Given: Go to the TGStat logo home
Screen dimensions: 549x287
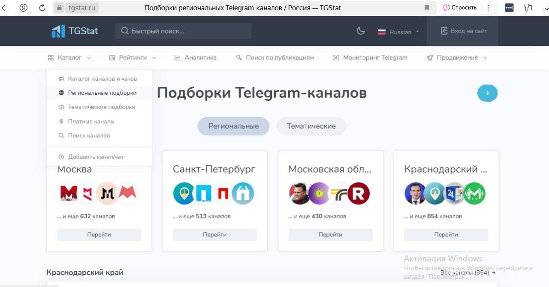Looking at the screenshot, I should pyautogui.click(x=75, y=31).
